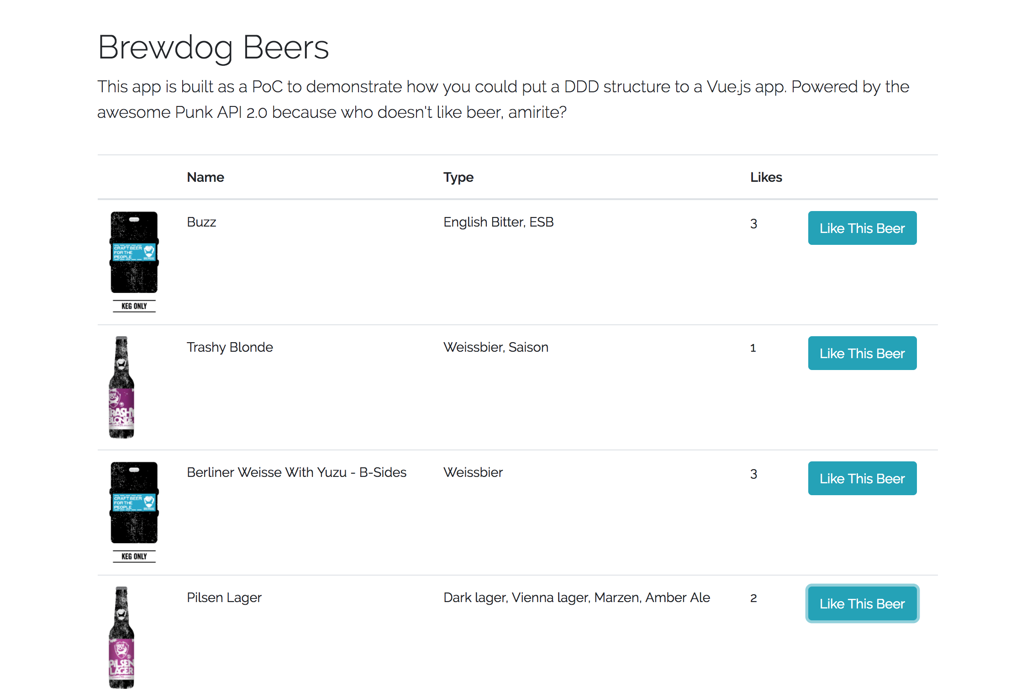The height and width of the screenshot is (698, 1032).
Task: Click the Pilsen Lager bottle image
Action: pos(121,637)
